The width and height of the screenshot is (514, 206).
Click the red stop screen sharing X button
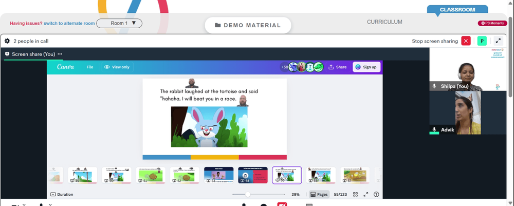pos(466,41)
